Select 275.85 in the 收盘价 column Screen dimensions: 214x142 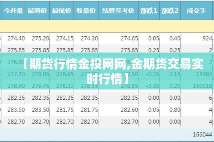coord(89,50)
